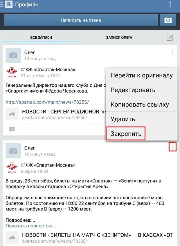
Task: Click link preview arrow icon for news 78256
Action: 12,114
